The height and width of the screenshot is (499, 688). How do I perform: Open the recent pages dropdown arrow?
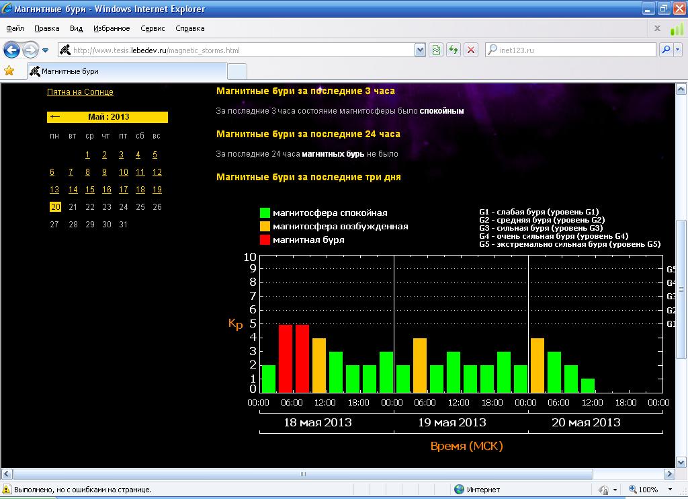46,50
